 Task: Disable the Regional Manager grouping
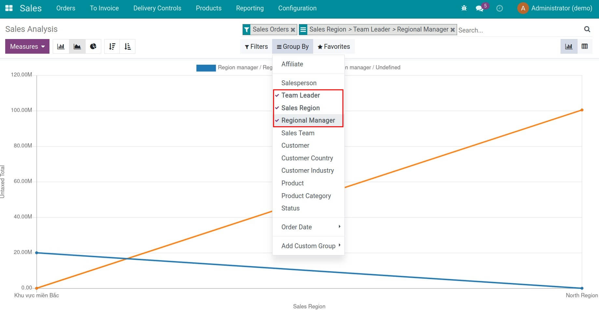(x=308, y=120)
